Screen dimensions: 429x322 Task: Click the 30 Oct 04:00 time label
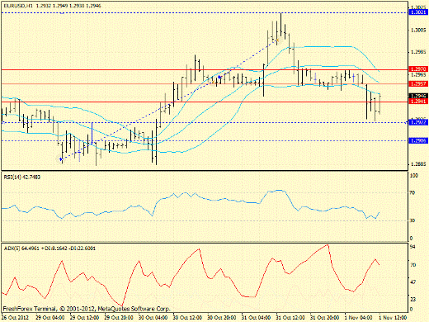pyautogui.click(x=153, y=318)
